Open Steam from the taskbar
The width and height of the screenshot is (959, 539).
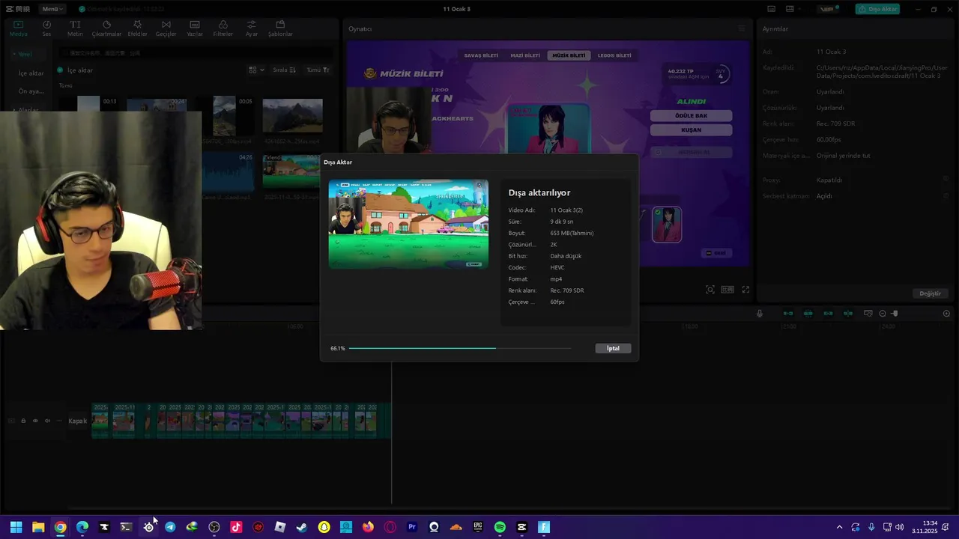[302, 527]
